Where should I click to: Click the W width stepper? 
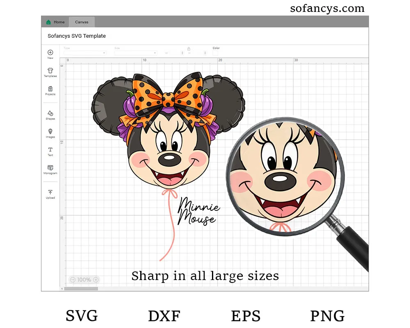pos(182,53)
